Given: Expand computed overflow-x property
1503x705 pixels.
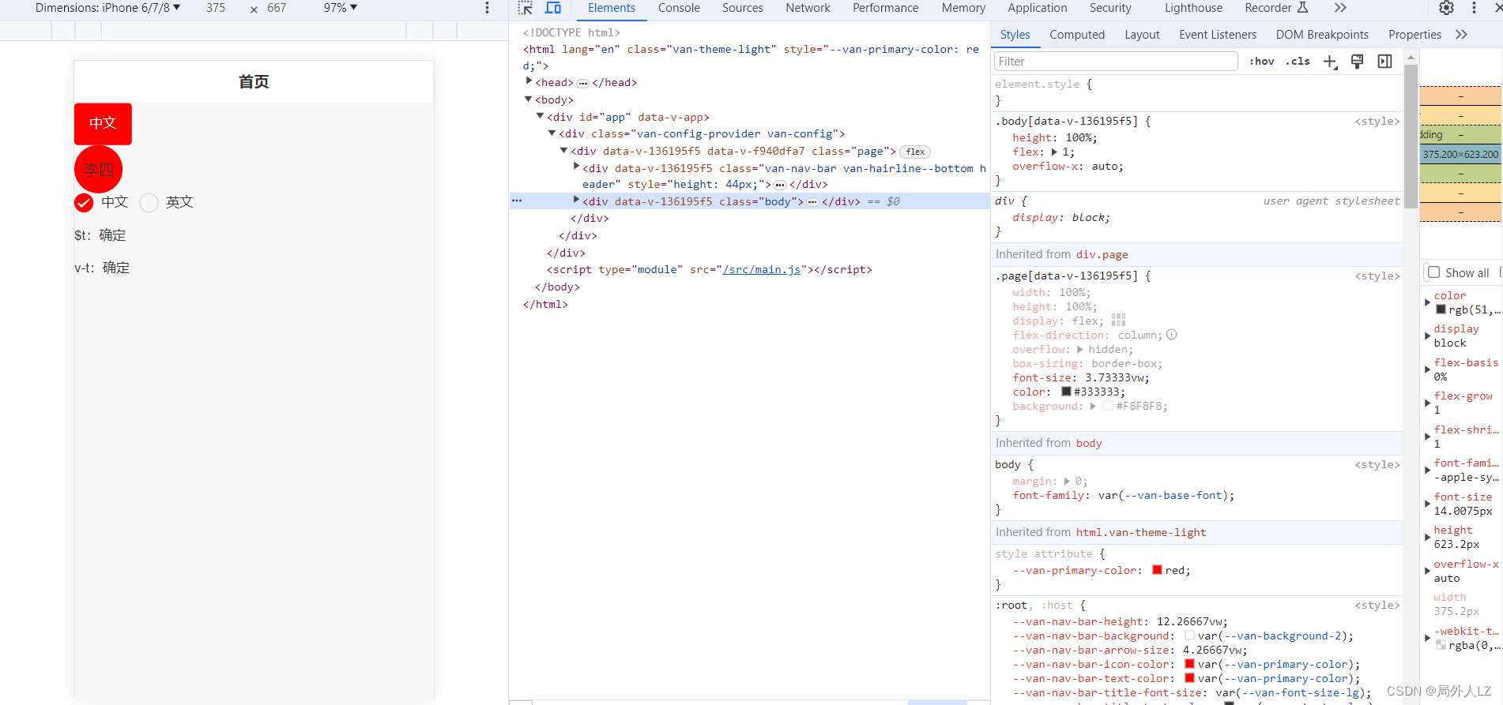Looking at the screenshot, I should (x=1427, y=571).
